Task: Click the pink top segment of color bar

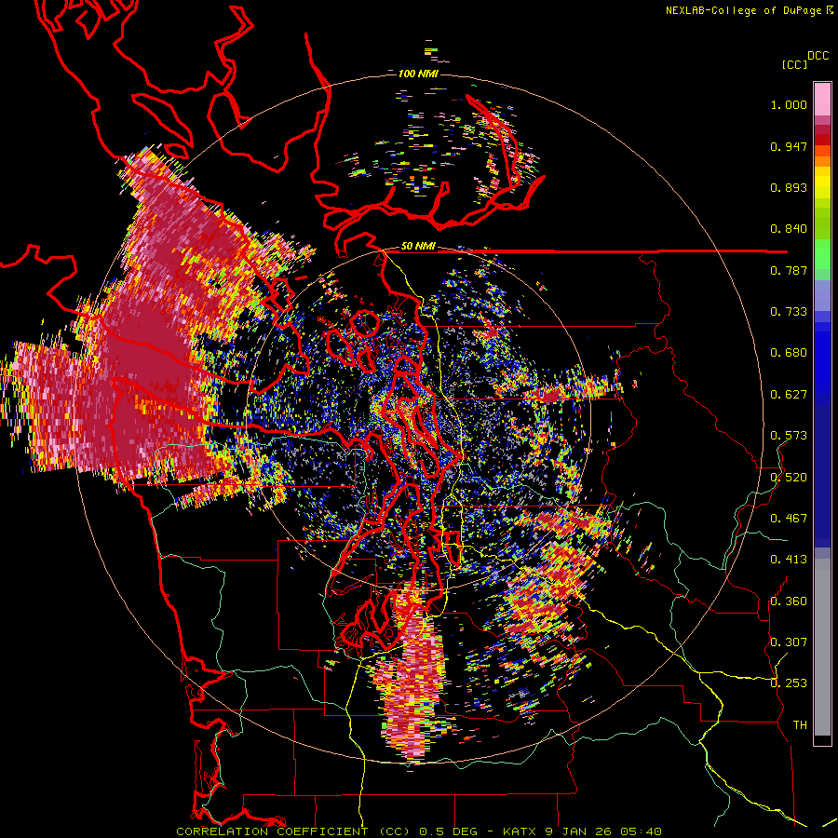Action: click(822, 99)
